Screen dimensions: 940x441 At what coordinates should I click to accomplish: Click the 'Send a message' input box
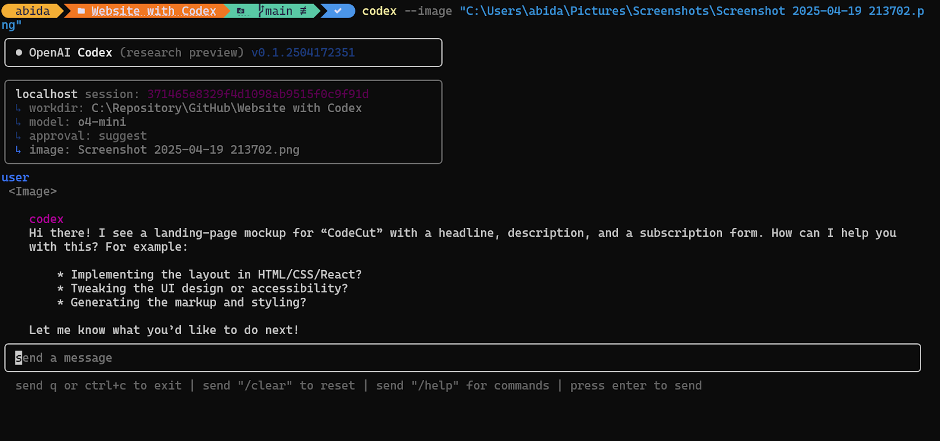tap(462, 358)
